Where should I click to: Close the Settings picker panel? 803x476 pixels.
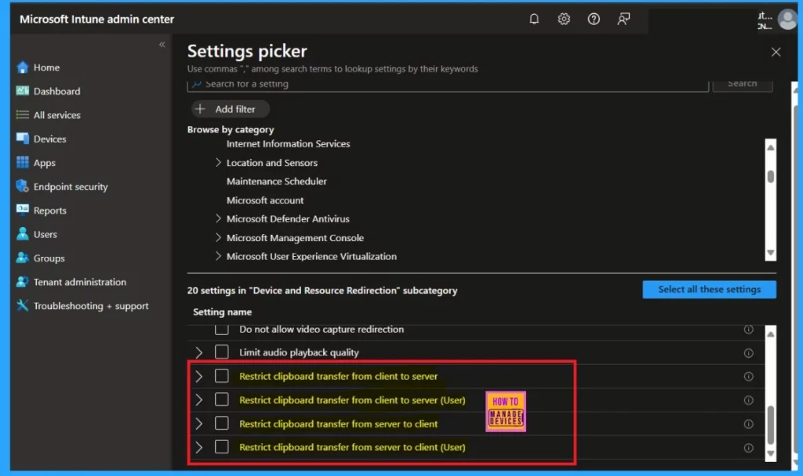776,52
